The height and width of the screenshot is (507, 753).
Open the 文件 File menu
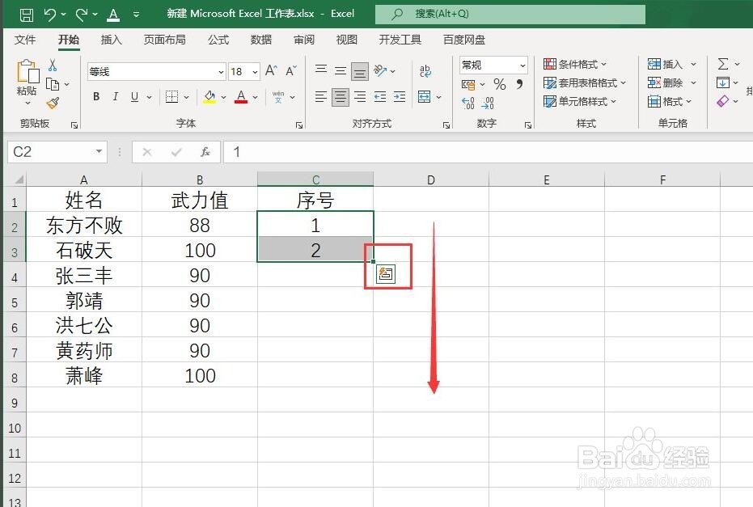[x=25, y=40]
